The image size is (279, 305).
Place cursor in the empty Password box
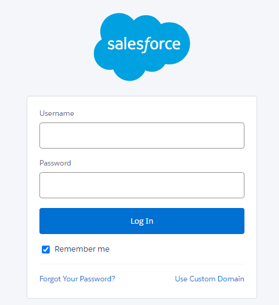click(x=142, y=185)
